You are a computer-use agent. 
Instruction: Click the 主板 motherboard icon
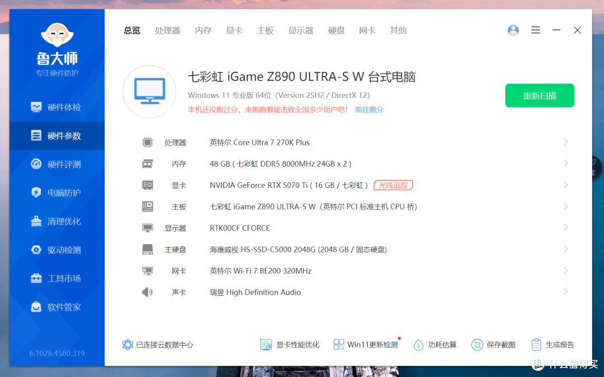(x=147, y=207)
